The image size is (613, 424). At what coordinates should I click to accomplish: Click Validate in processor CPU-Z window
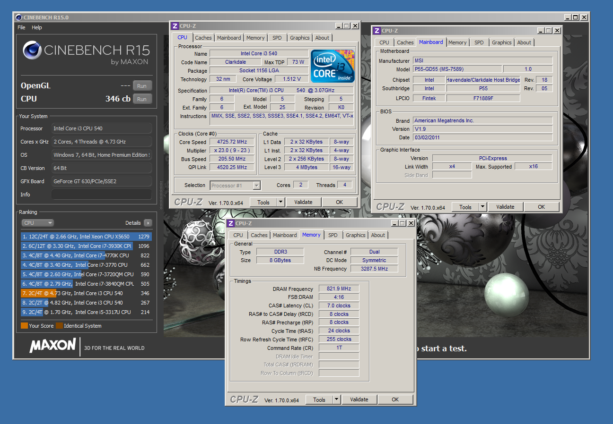coord(303,202)
